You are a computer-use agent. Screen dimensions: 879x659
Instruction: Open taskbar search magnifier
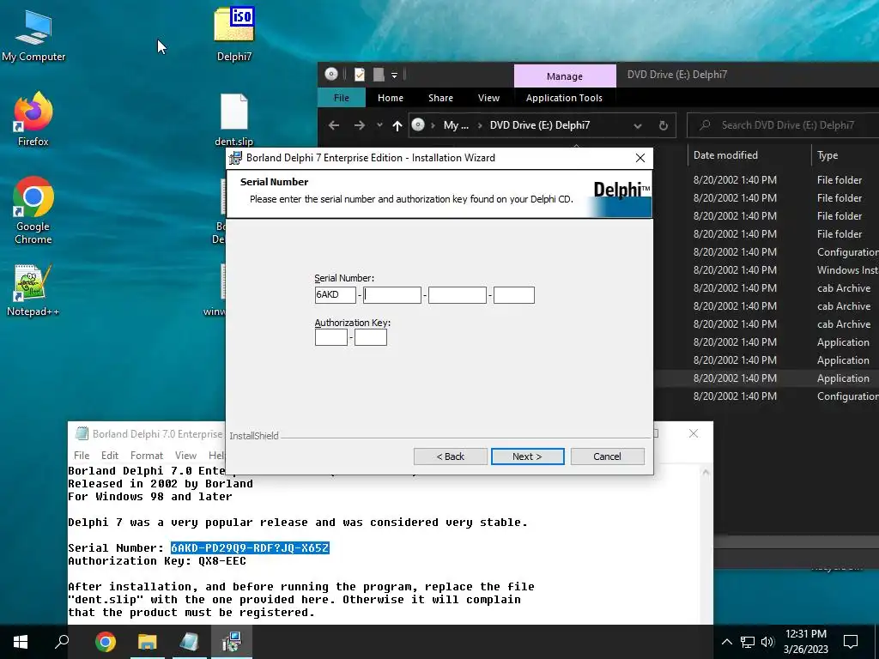[62, 642]
